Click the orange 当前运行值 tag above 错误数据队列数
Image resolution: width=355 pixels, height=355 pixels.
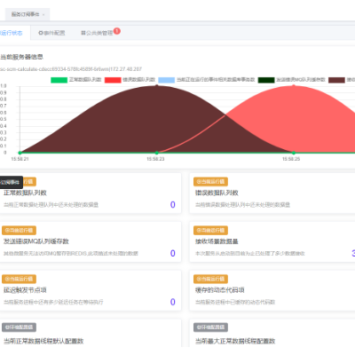tap(210, 182)
